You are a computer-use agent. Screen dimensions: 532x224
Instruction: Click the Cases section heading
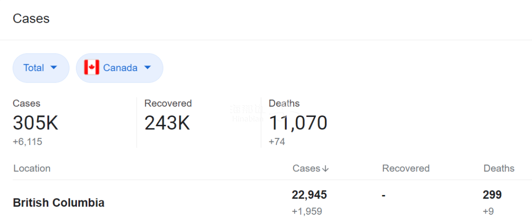[31, 19]
